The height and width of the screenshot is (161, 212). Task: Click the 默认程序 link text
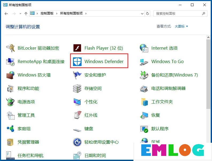click(160, 129)
